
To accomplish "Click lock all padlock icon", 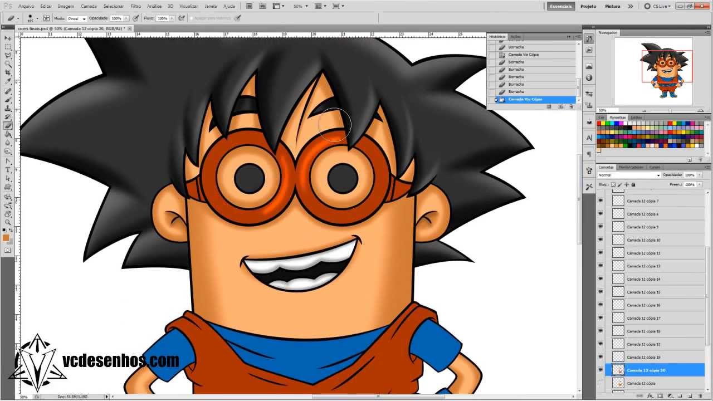I will point(633,184).
